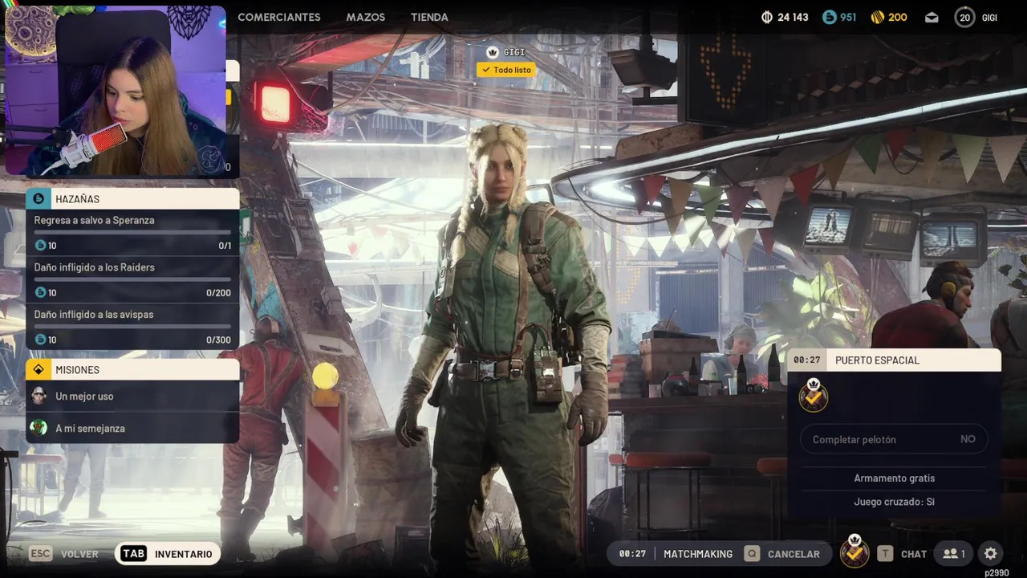Open the 'Un mejor uso' mission
Screen dimensions: 1027x578
[132, 396]
